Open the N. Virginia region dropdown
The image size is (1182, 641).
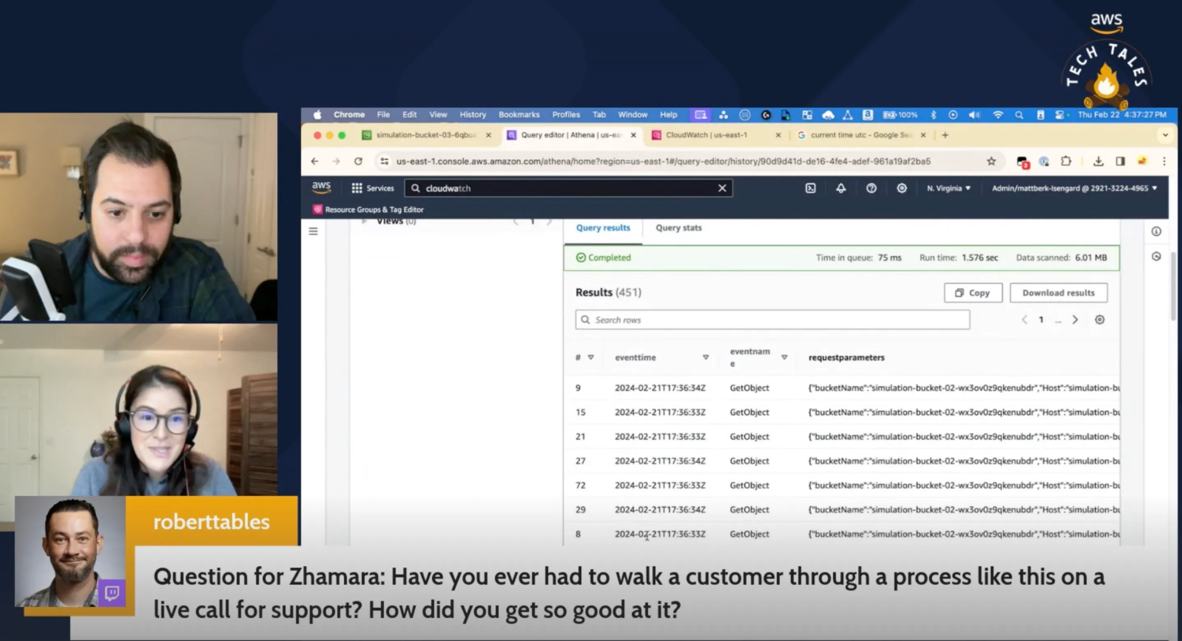pos(949,188)
